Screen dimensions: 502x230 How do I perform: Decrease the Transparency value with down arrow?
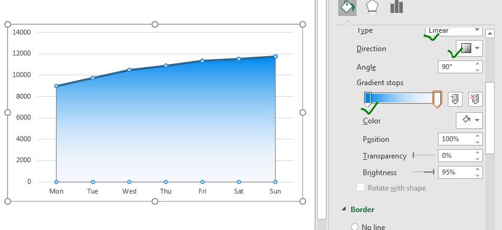pyautogui.click(x=477, y=159)
